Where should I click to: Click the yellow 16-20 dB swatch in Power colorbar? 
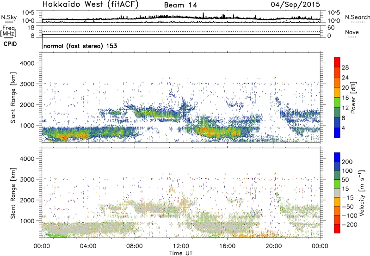[337, 92]
